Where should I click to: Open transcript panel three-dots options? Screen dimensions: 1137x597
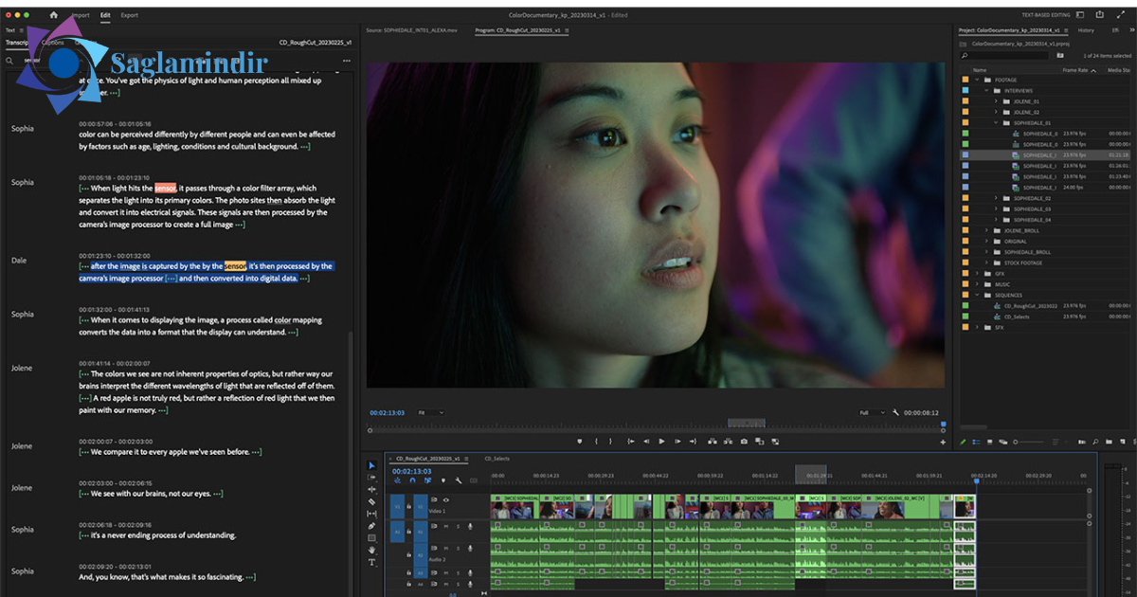click(x=347, y=61)
